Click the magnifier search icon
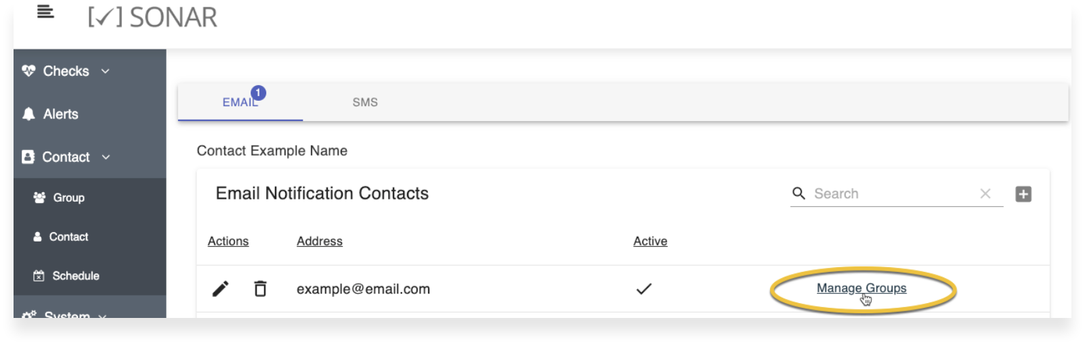 click(x=799, y=193)
